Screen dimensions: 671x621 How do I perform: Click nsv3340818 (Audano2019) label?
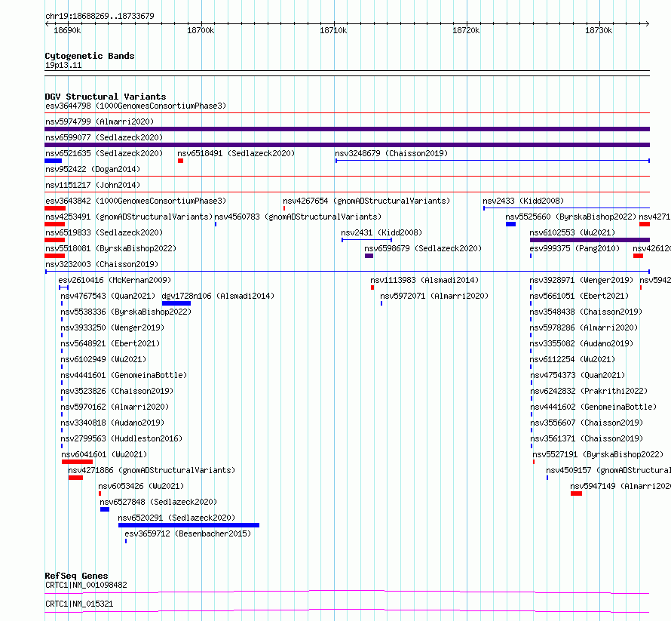coord(112,423)
